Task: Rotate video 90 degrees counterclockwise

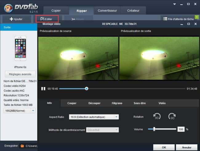Action: [x=157, y=116]
